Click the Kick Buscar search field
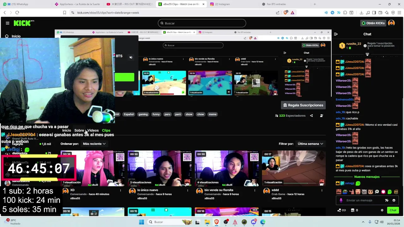The image size is (404, 227). (202, 23)
